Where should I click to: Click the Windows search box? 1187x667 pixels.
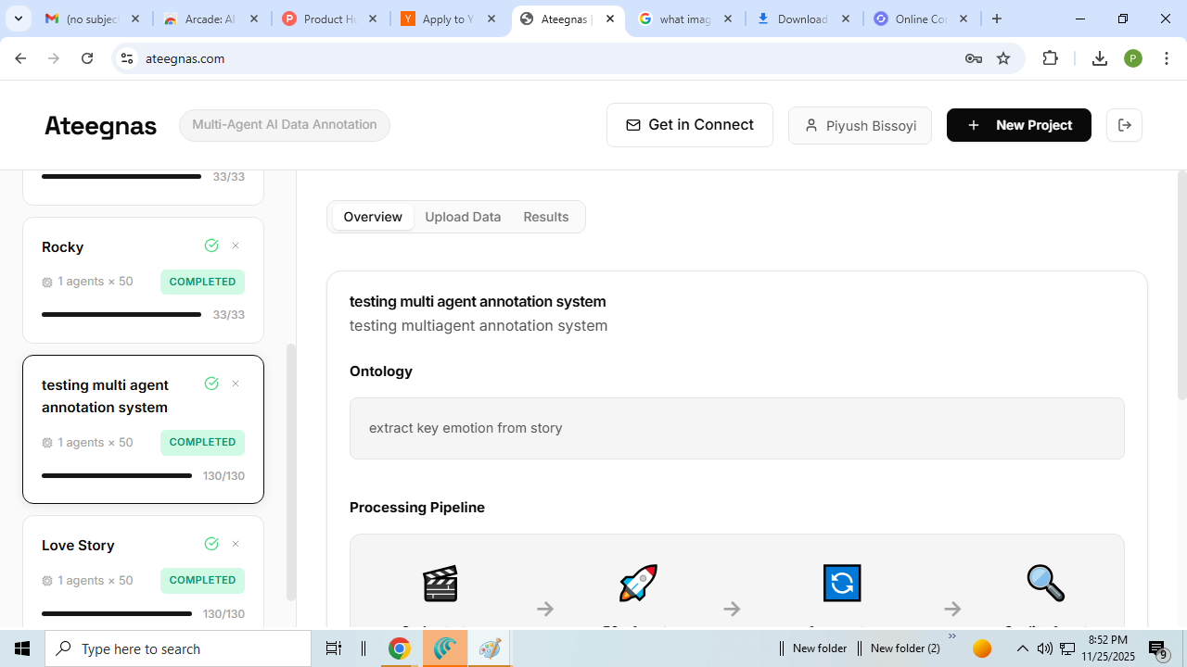click(178, 648)
